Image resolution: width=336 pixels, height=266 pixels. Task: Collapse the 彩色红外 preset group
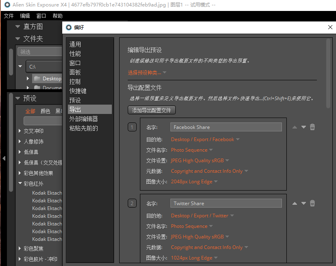click(20, 184)
